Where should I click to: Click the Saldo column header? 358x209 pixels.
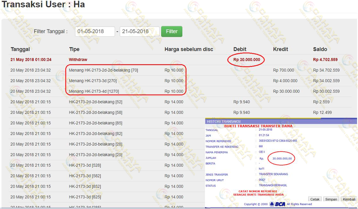(x=320, y=49)
